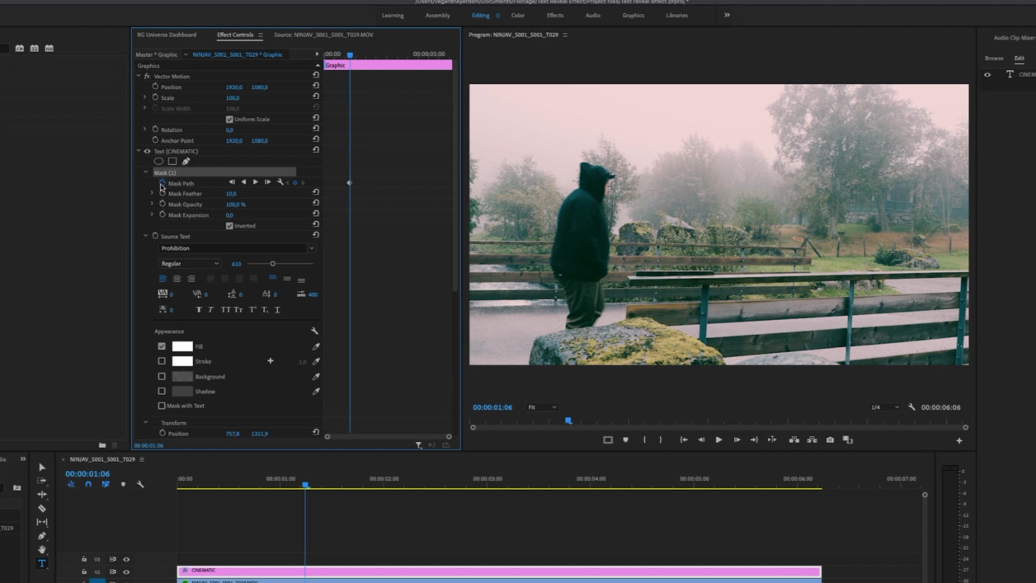This screenshot has height=583, width=1036.
Task: Left align the text
Action: click(162, 279)
